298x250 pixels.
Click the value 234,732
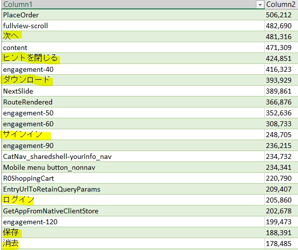pyautogui.click(x=278, y=156)
